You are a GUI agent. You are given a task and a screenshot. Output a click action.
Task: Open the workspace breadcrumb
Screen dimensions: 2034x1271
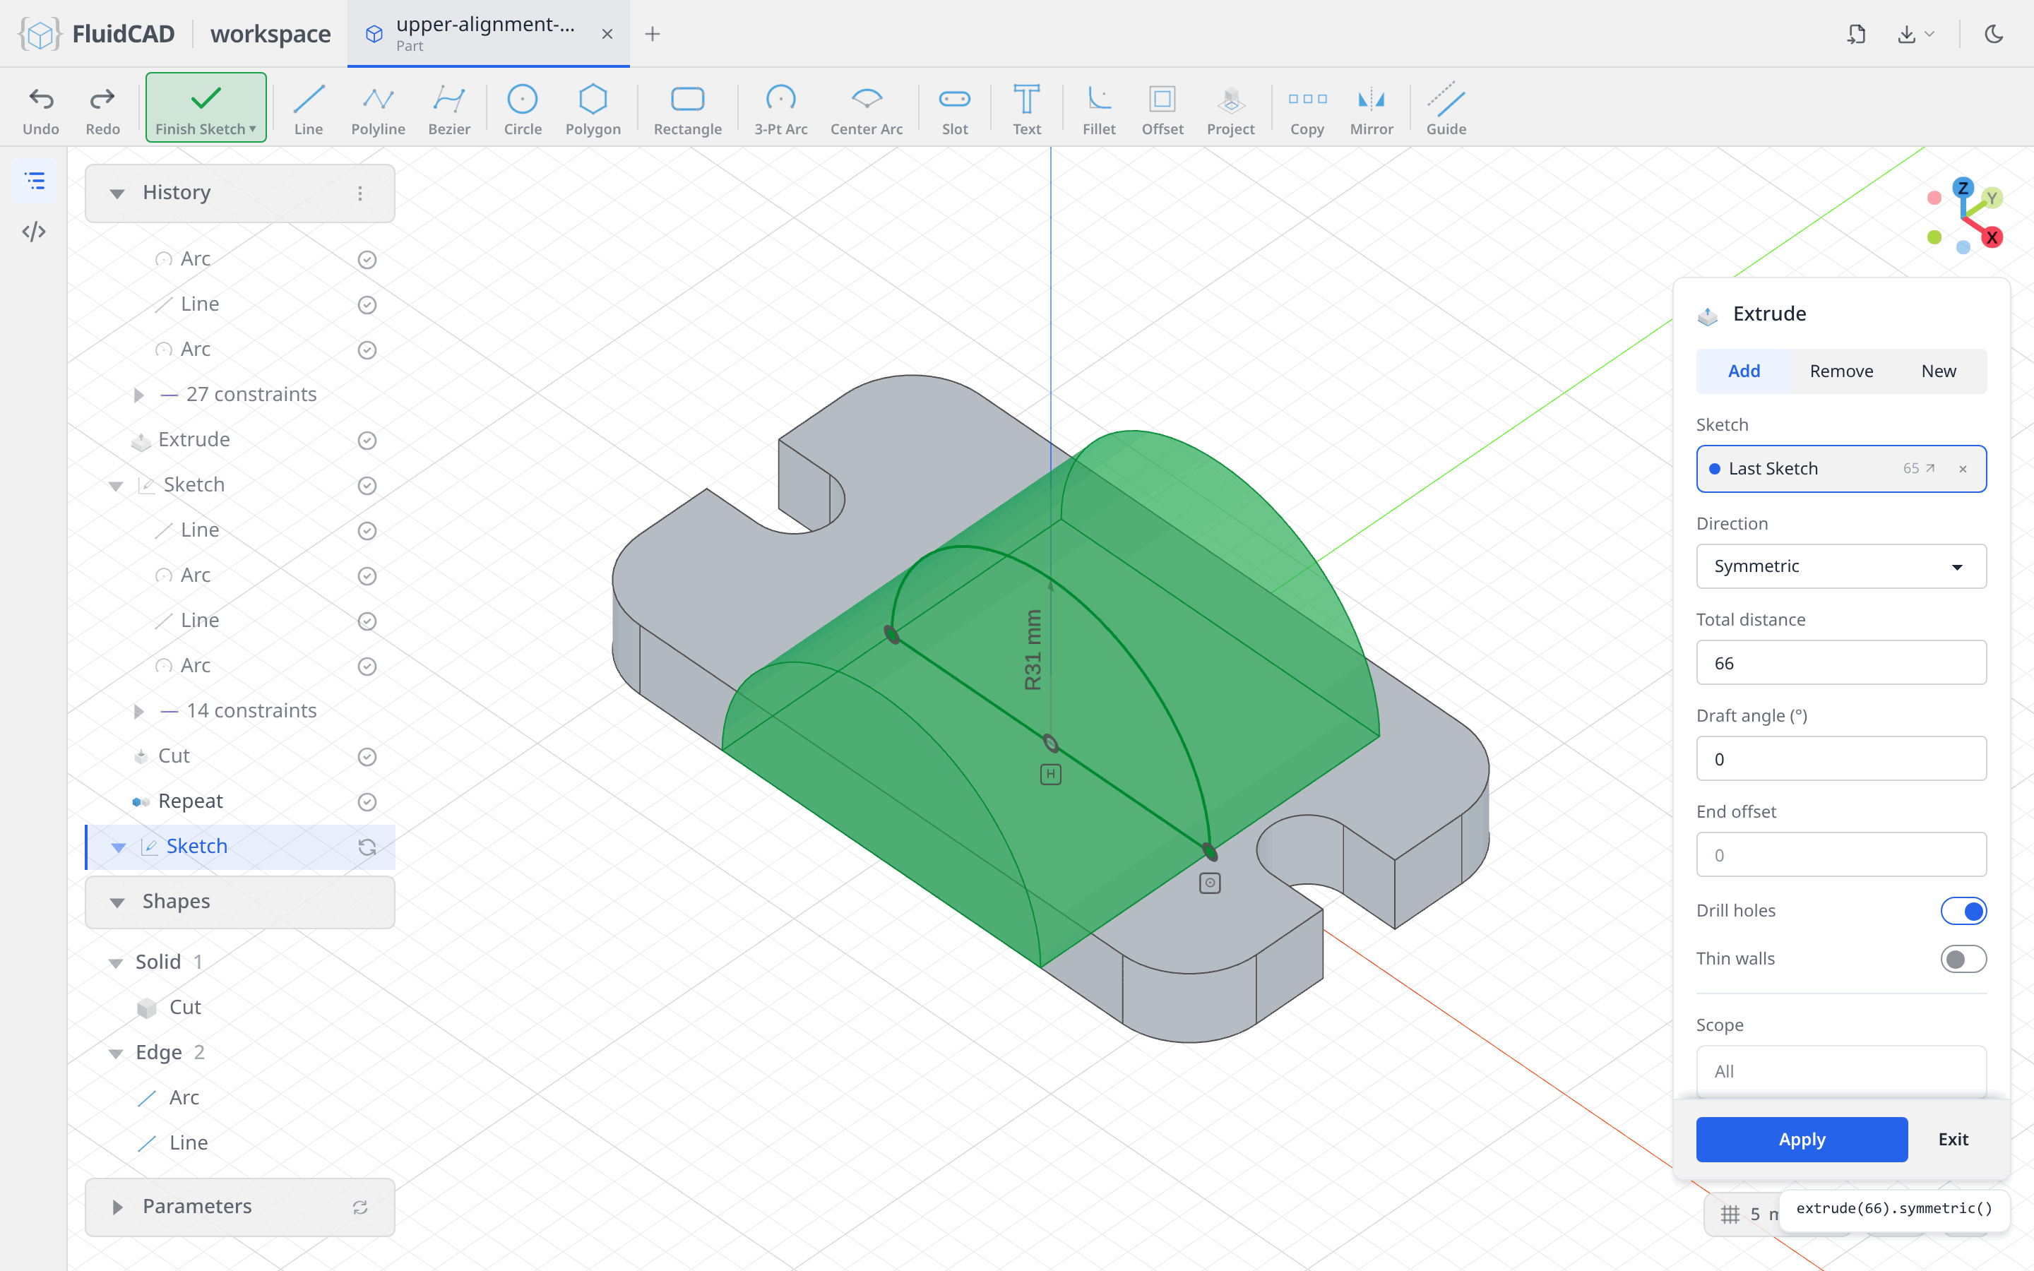point(270,34)
